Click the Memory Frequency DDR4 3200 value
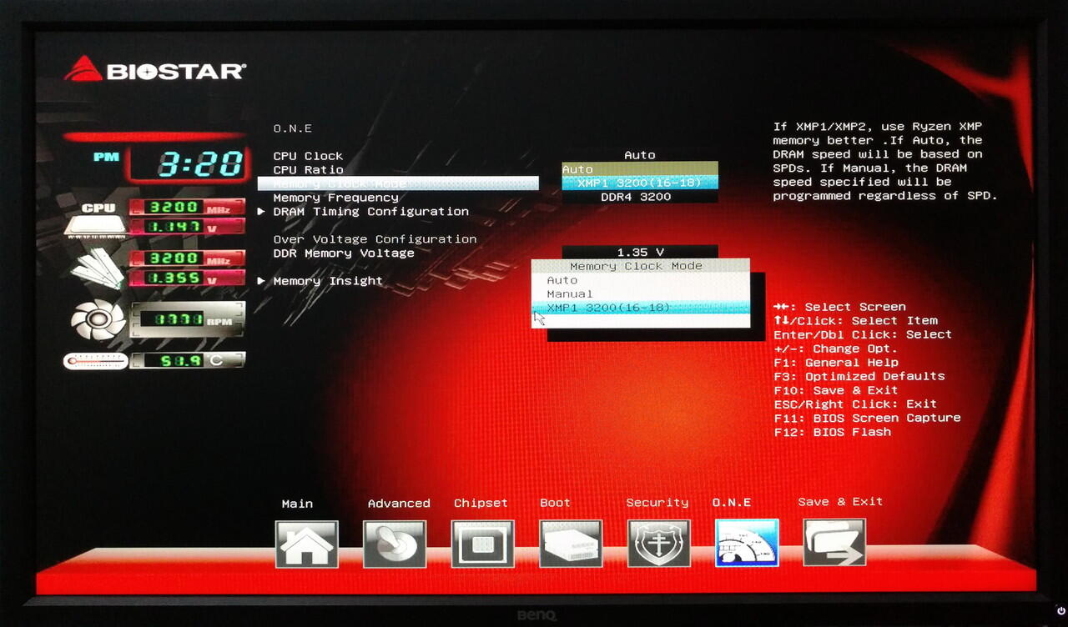Viewport: 1068px width, 627px height. 640,197
